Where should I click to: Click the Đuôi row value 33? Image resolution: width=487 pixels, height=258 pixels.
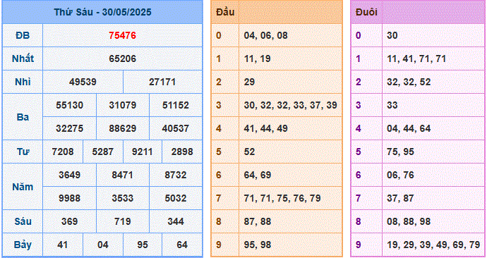pos(392,105)
